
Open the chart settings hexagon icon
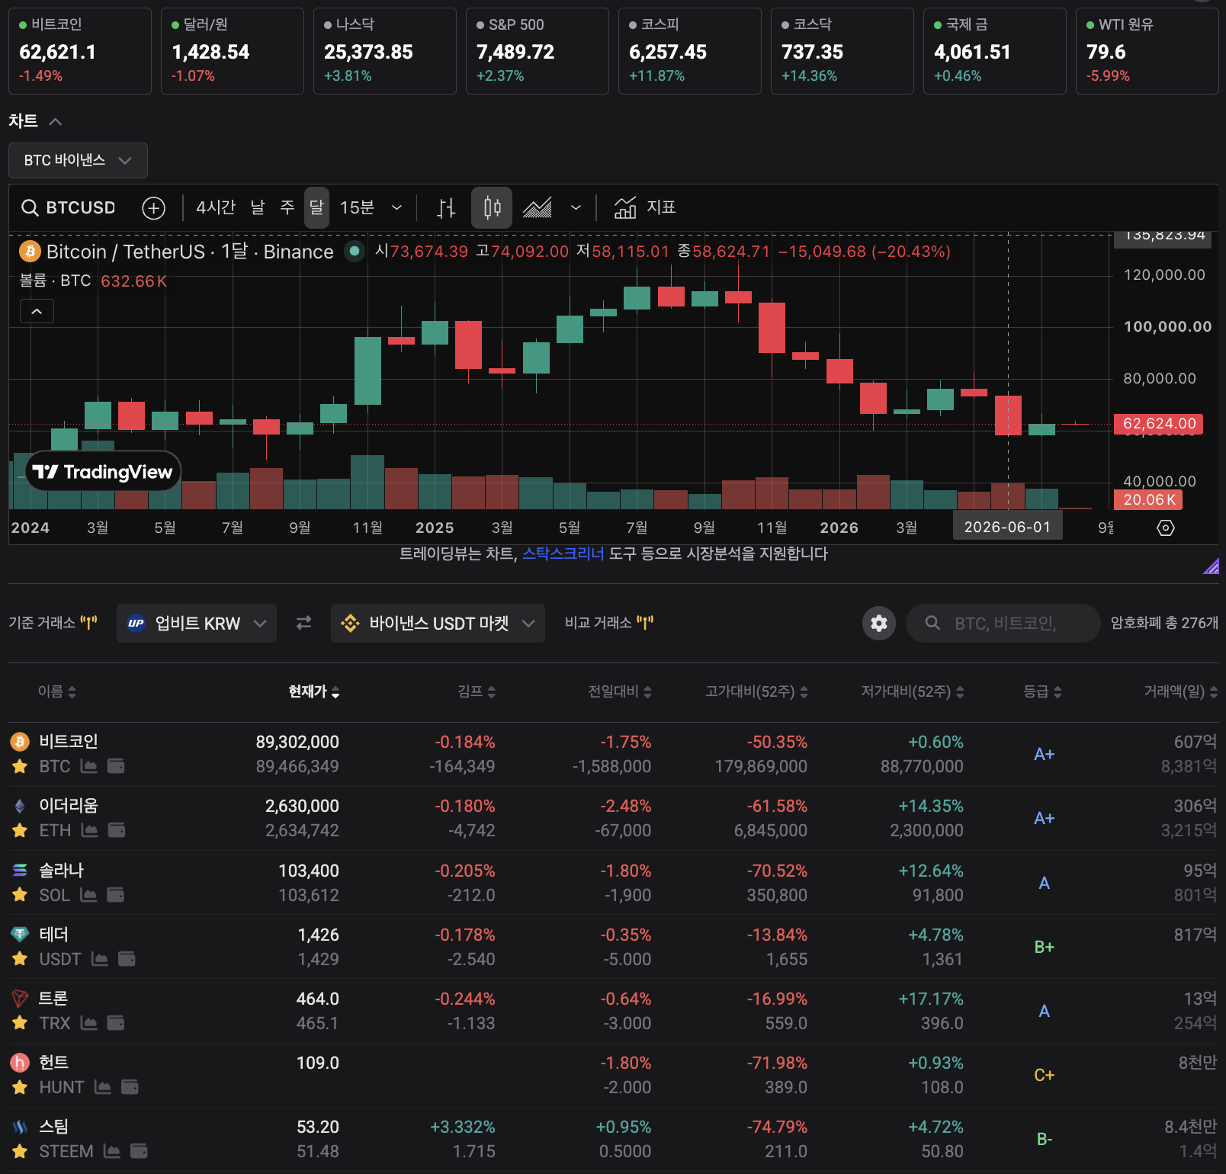click(x=1166, y=528)
